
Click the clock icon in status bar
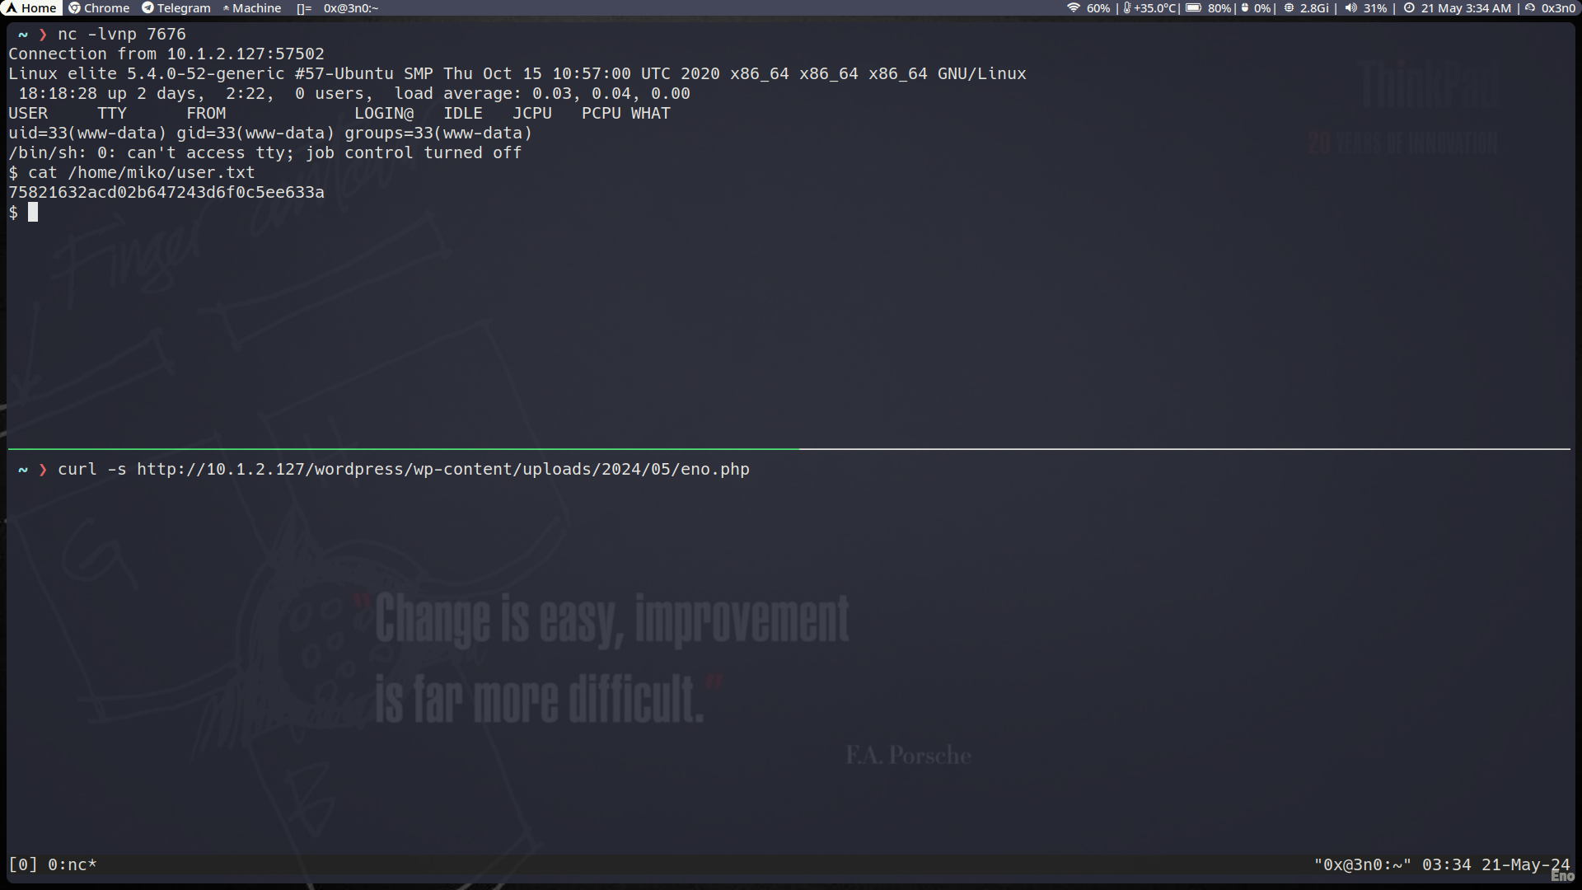tap(1409, 7)
